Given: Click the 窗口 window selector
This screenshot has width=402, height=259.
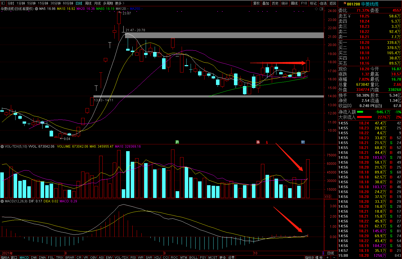Looking at the screenshot, I should pos(14,257).
